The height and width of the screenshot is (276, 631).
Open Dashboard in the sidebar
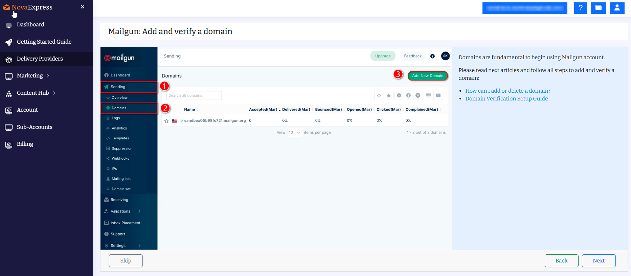coord(30,25)
